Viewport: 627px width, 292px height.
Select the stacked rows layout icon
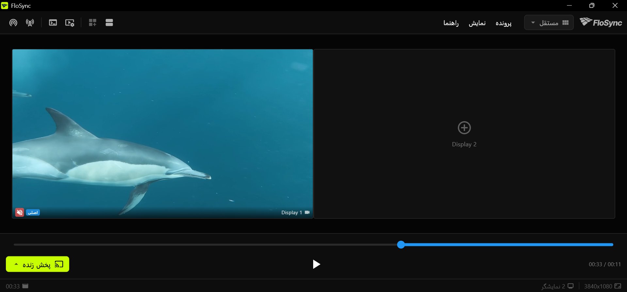(109, 23)
